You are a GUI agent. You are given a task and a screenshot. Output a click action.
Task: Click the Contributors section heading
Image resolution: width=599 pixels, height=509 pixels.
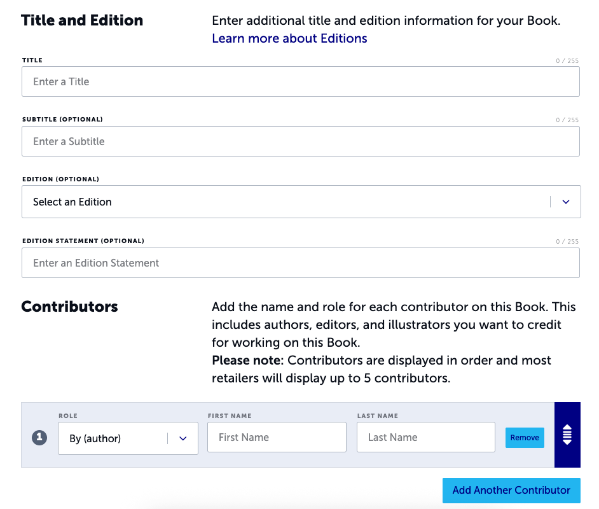click(x=69, y=306)
